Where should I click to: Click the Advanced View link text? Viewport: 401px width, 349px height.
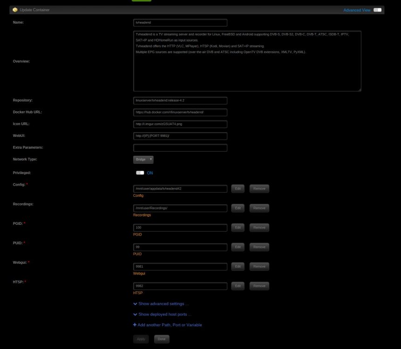coord(357,10)
